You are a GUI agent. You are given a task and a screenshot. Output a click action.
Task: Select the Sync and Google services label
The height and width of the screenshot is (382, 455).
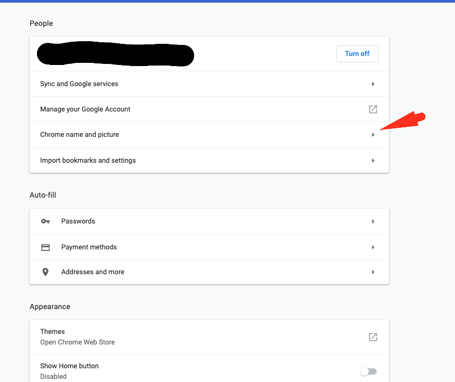tap(79, 84)
